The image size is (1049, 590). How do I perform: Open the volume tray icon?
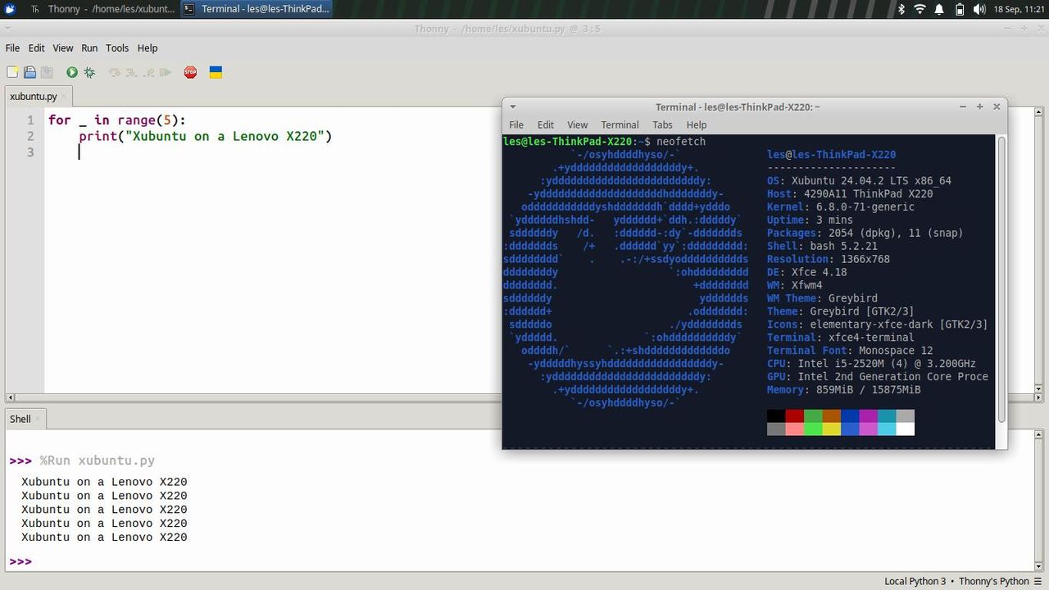coord(979,9)
